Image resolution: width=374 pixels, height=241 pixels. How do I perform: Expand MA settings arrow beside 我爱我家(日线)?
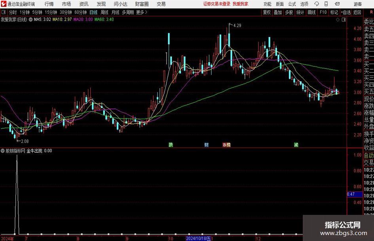point(30,19)
